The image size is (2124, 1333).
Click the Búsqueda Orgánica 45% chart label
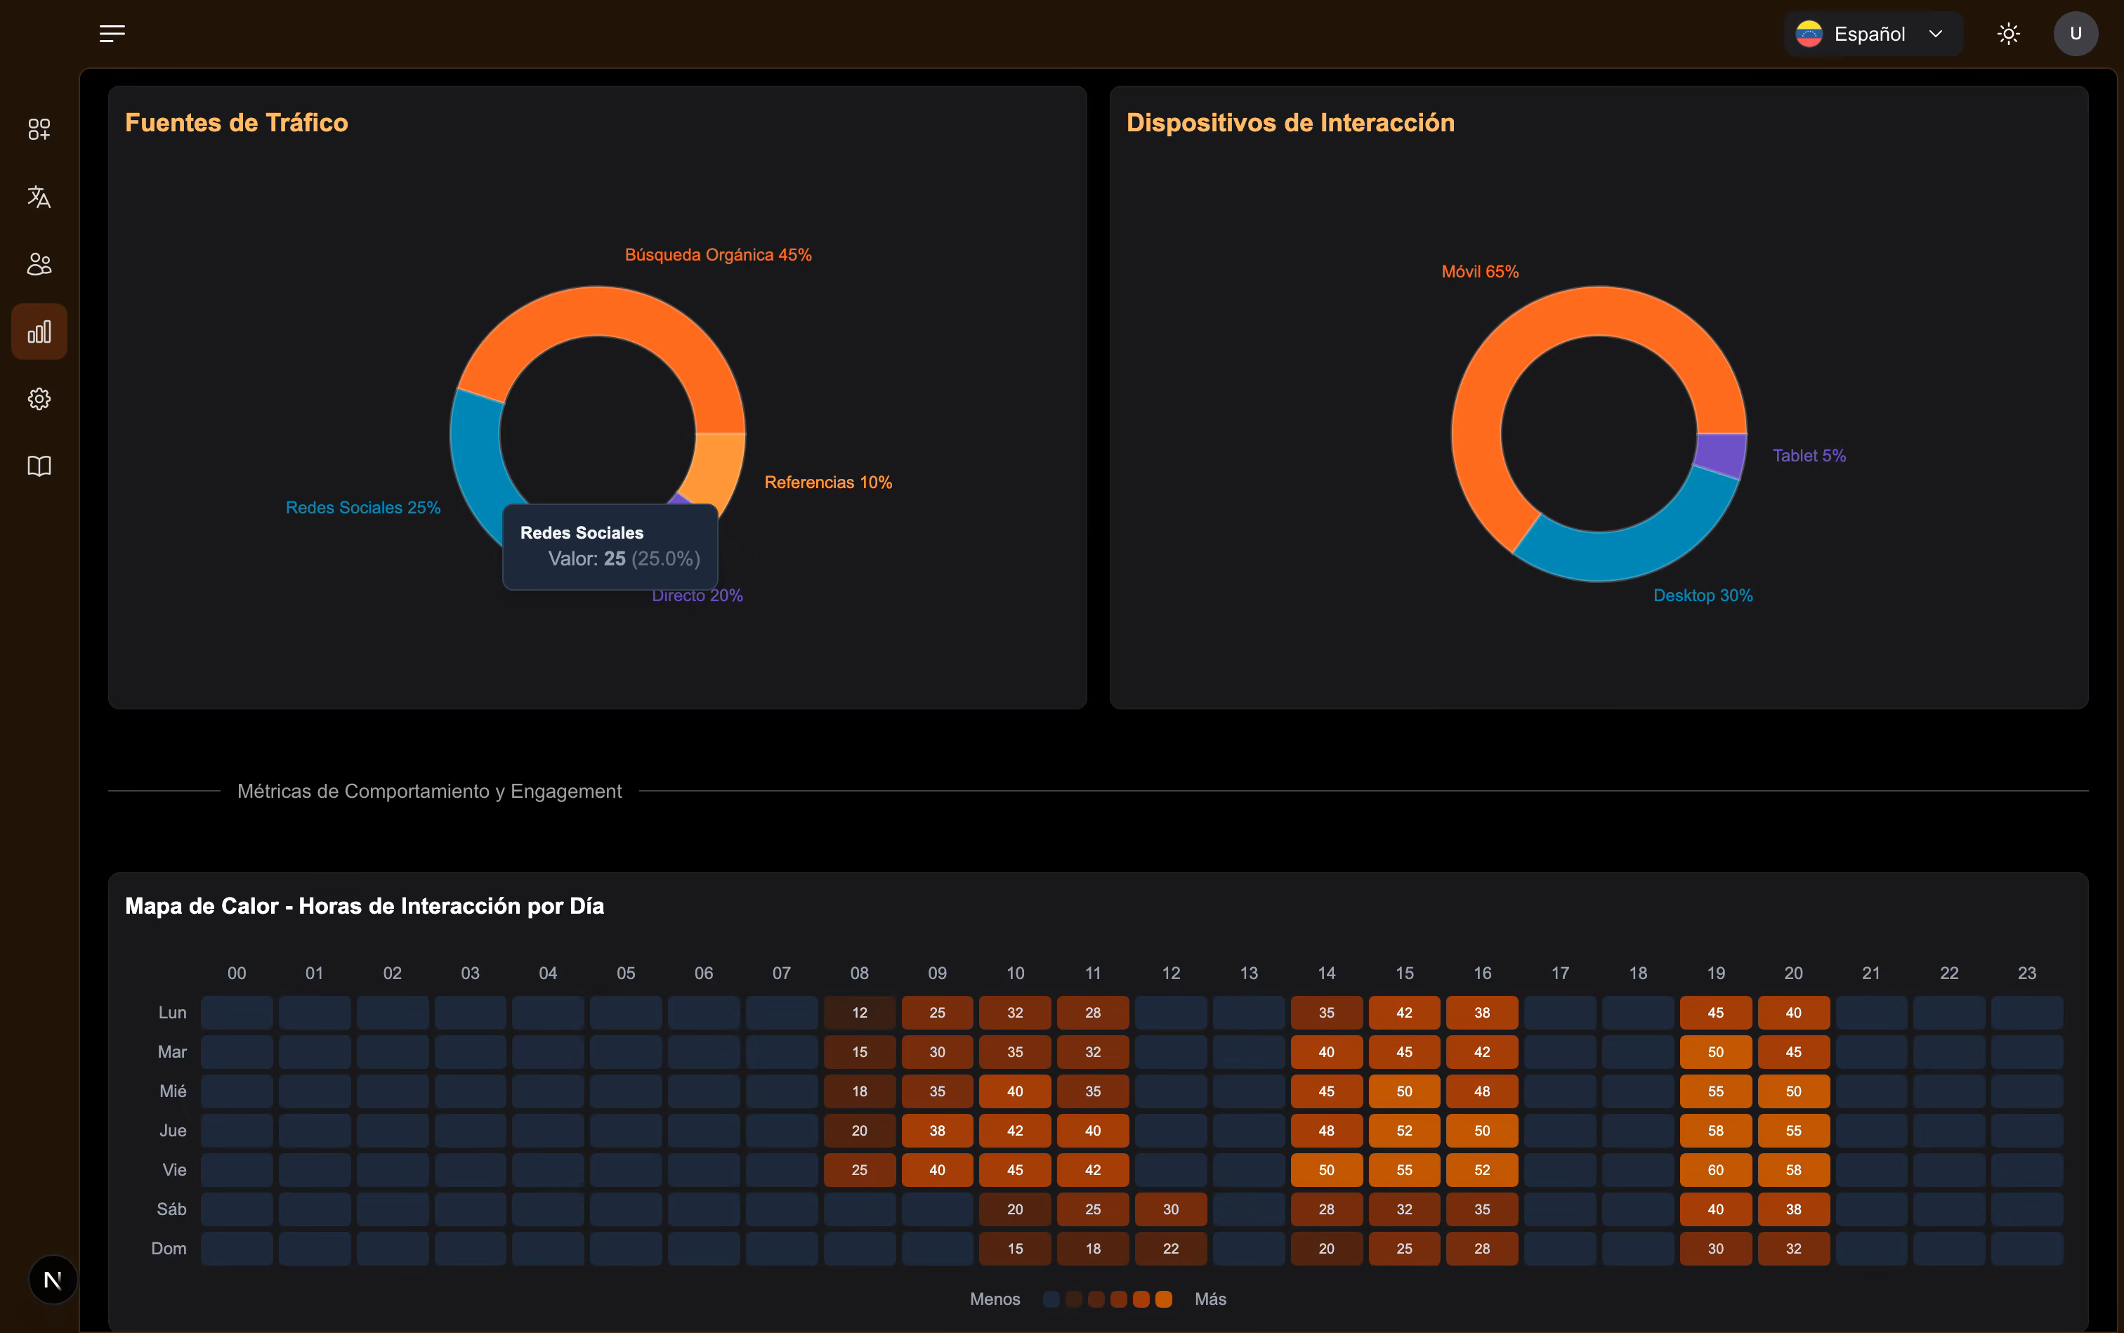718,255
